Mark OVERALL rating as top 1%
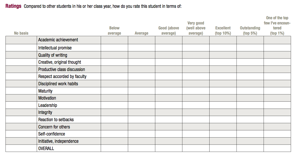295x155 pixels. point(277,148)
